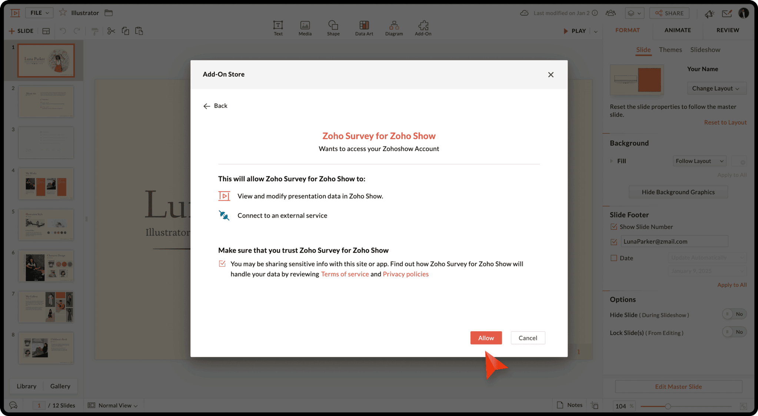The height and width of the screenshot is (416, 758).
Task: Expand the PLAY options arrow
Action: pyautogui.click(x=596, y=31)
